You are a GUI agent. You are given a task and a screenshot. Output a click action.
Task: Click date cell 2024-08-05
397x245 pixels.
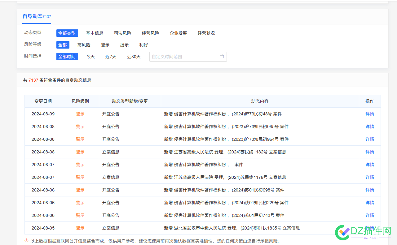tap(43, 228)
